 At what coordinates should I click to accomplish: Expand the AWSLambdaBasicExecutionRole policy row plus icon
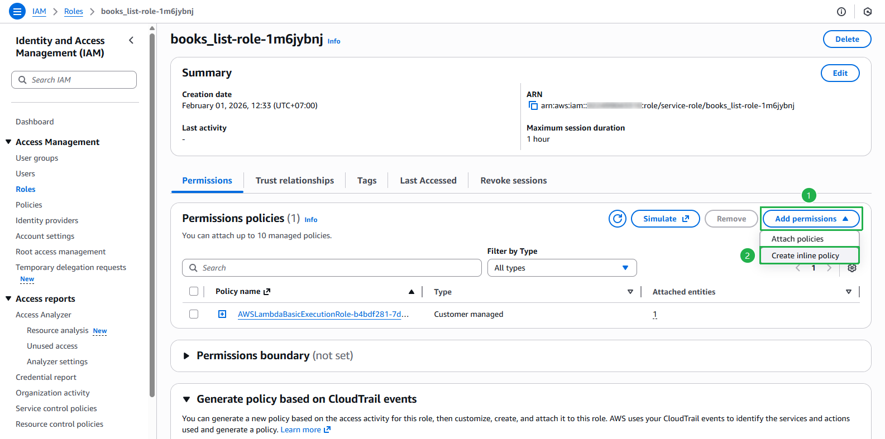[222, 314]
